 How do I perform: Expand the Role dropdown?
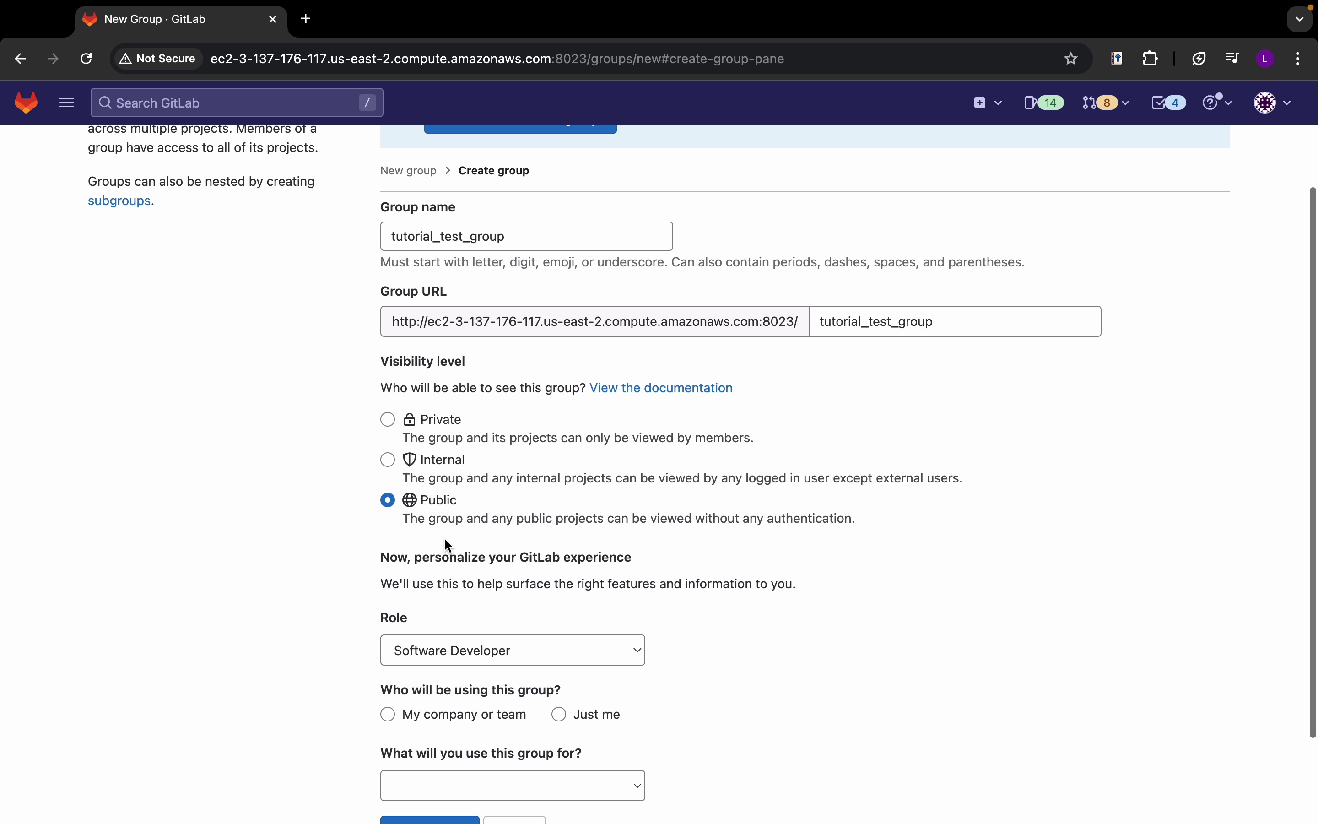coord(513,650)
